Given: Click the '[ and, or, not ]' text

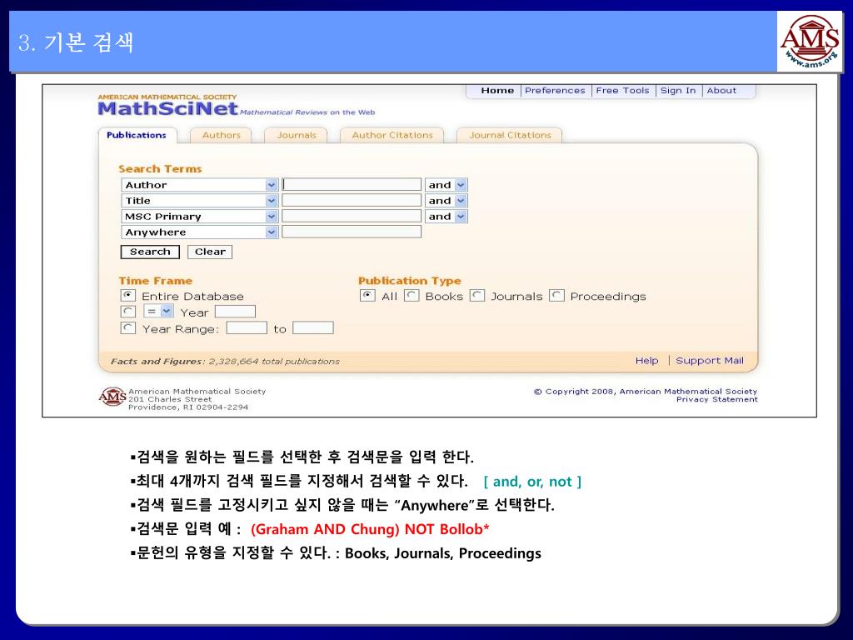Looking at the screenshot, I should (532, 482).
